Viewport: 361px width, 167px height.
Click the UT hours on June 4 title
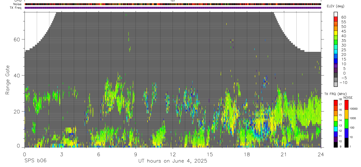coord(173,161)
